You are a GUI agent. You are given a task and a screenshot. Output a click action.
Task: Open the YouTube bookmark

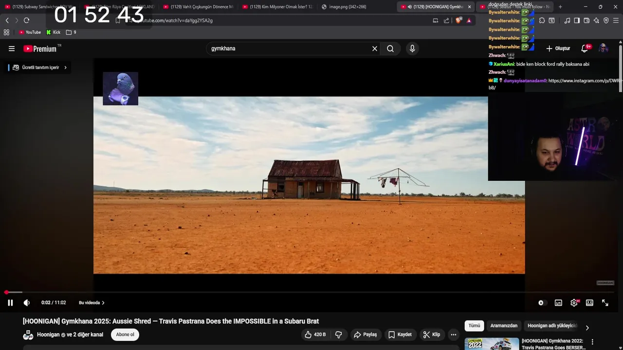[30, 32]
